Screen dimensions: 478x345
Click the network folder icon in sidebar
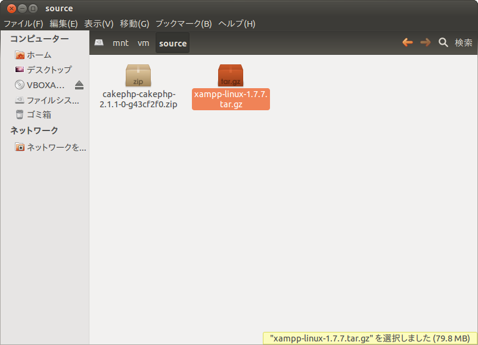20,147
